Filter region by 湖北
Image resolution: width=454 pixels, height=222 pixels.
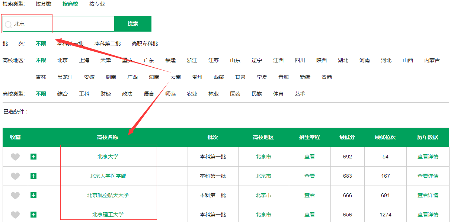(343, 60)
